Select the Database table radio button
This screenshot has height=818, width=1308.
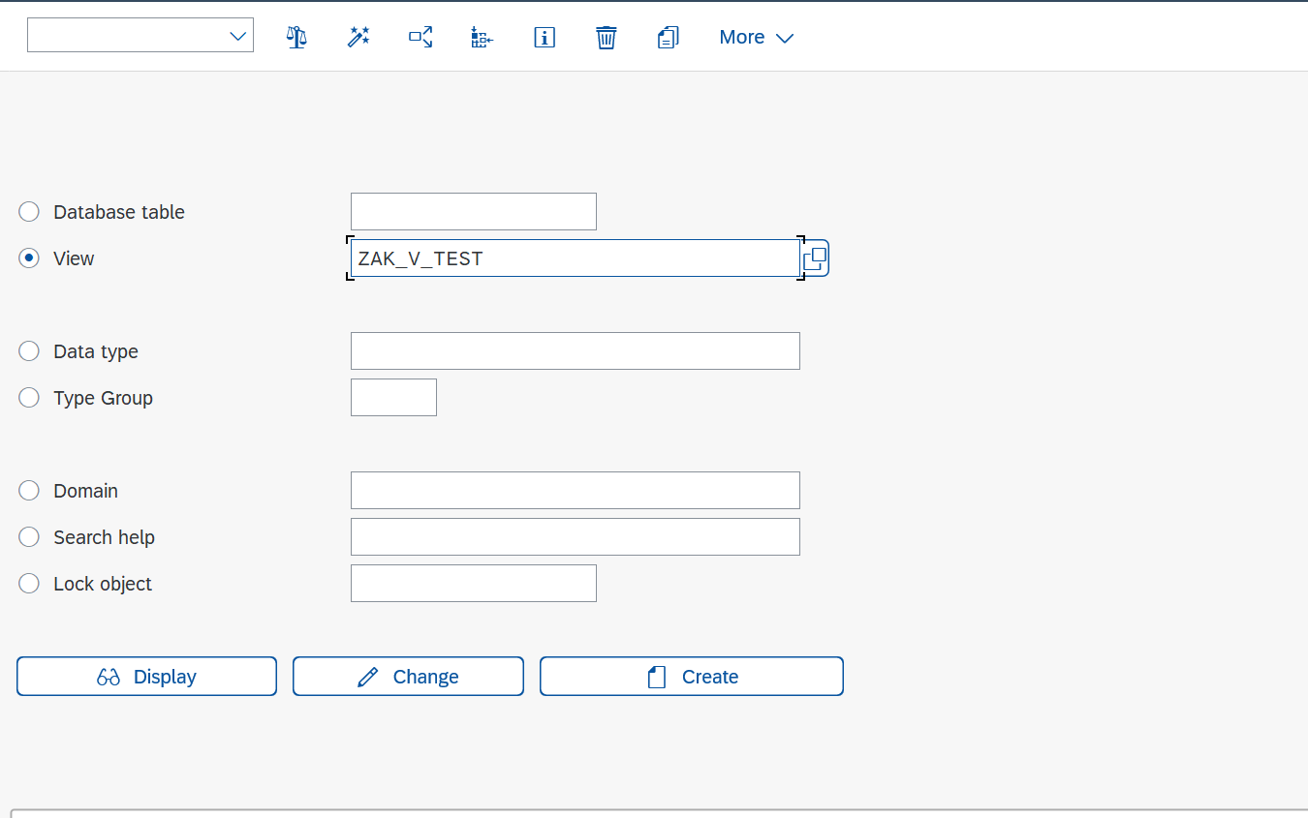29,212
